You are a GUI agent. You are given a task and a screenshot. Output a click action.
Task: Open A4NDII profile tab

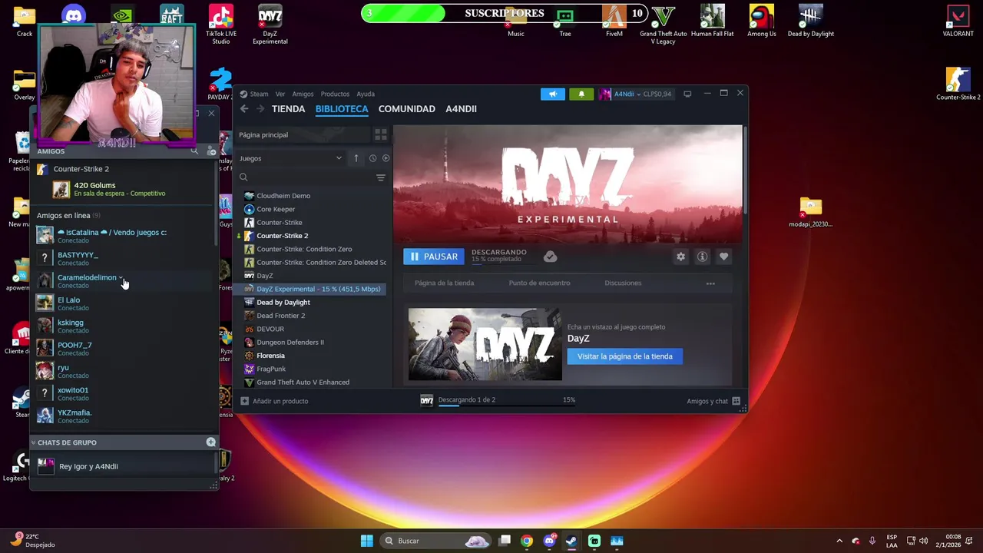coord(461,109)
